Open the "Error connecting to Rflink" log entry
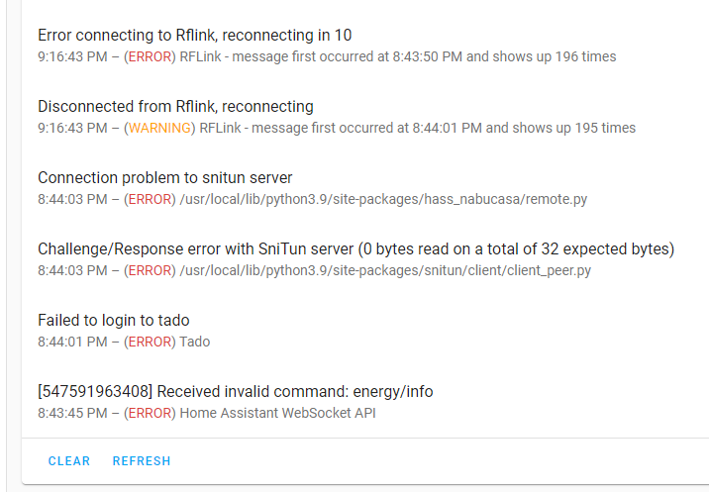709x492 pixels. coord(195,36)
